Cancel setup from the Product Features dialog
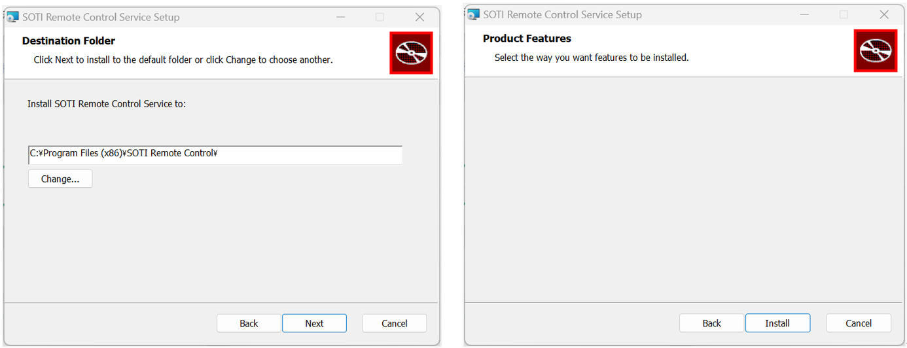Image resolution: width=907 pixels, height=348 pixels. coord(859,323)
